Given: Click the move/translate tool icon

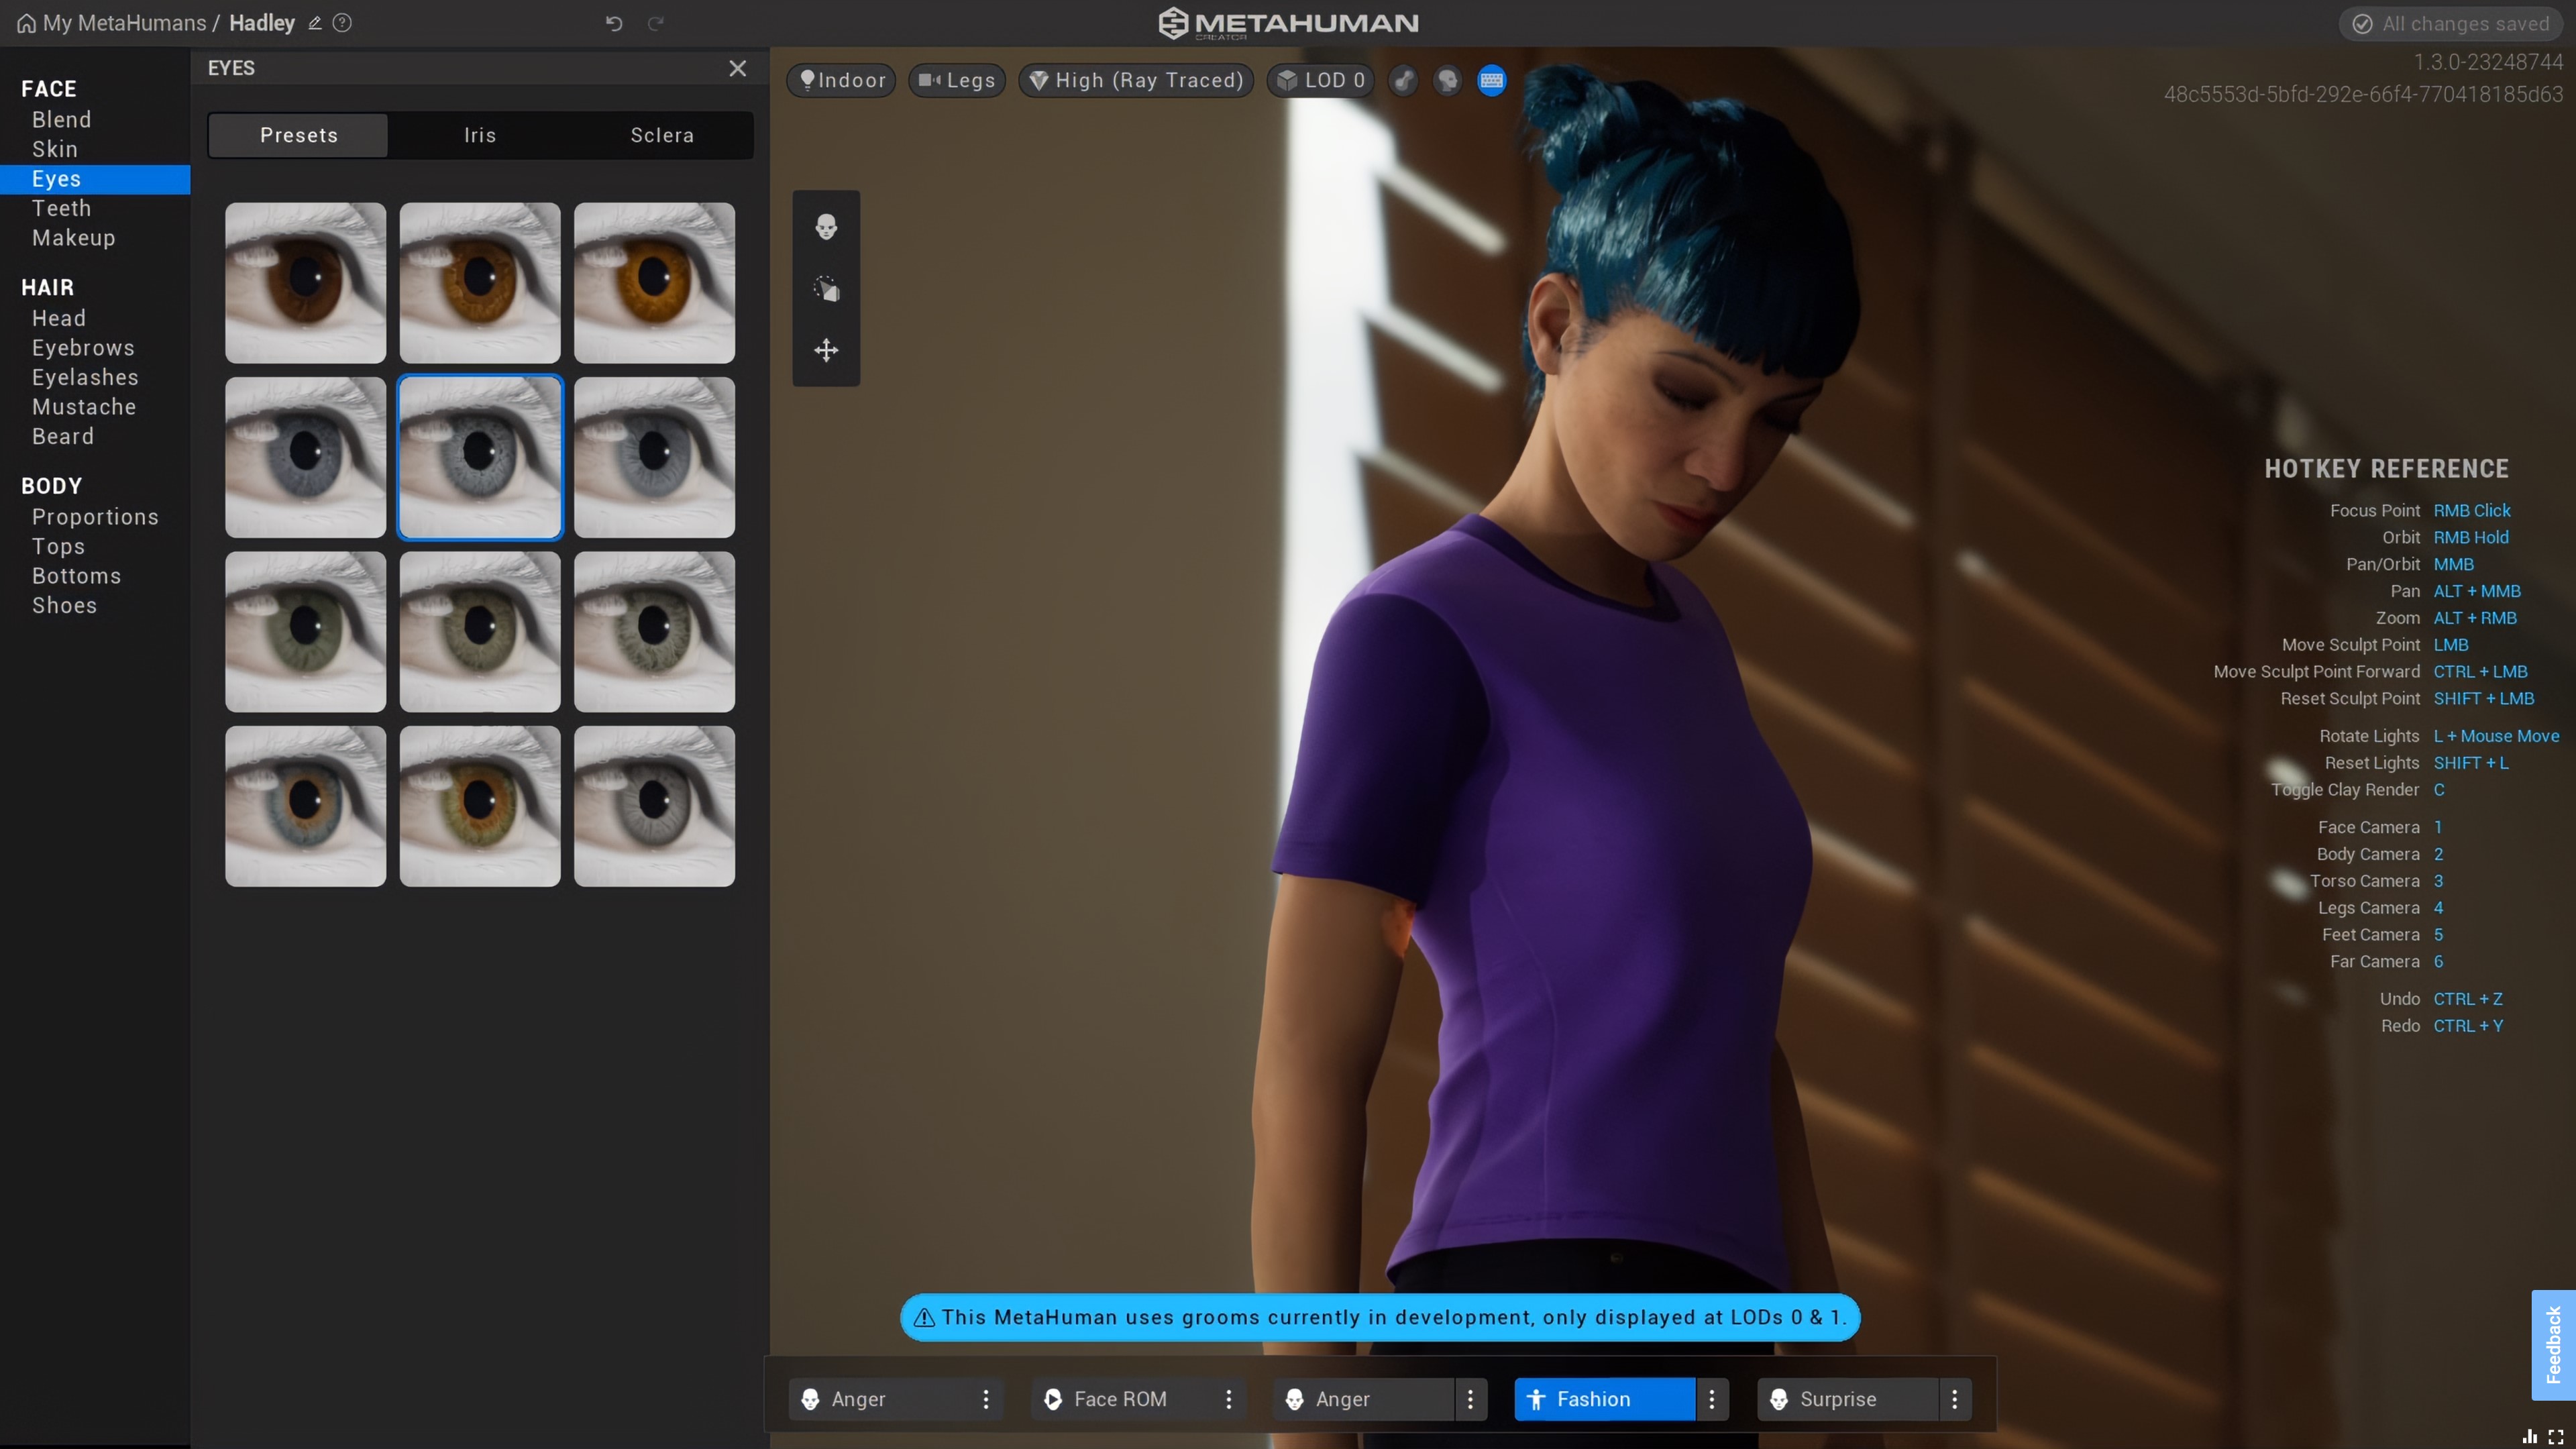Looking at the screenshot, I should (824, 349).
